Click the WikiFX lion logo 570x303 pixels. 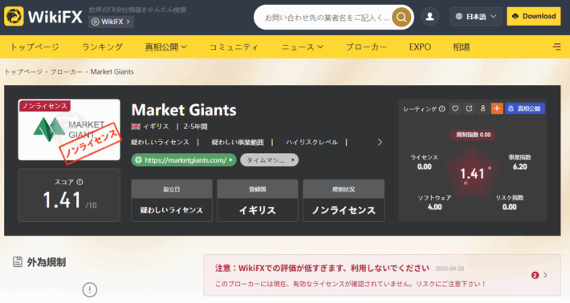click(14, 16)
